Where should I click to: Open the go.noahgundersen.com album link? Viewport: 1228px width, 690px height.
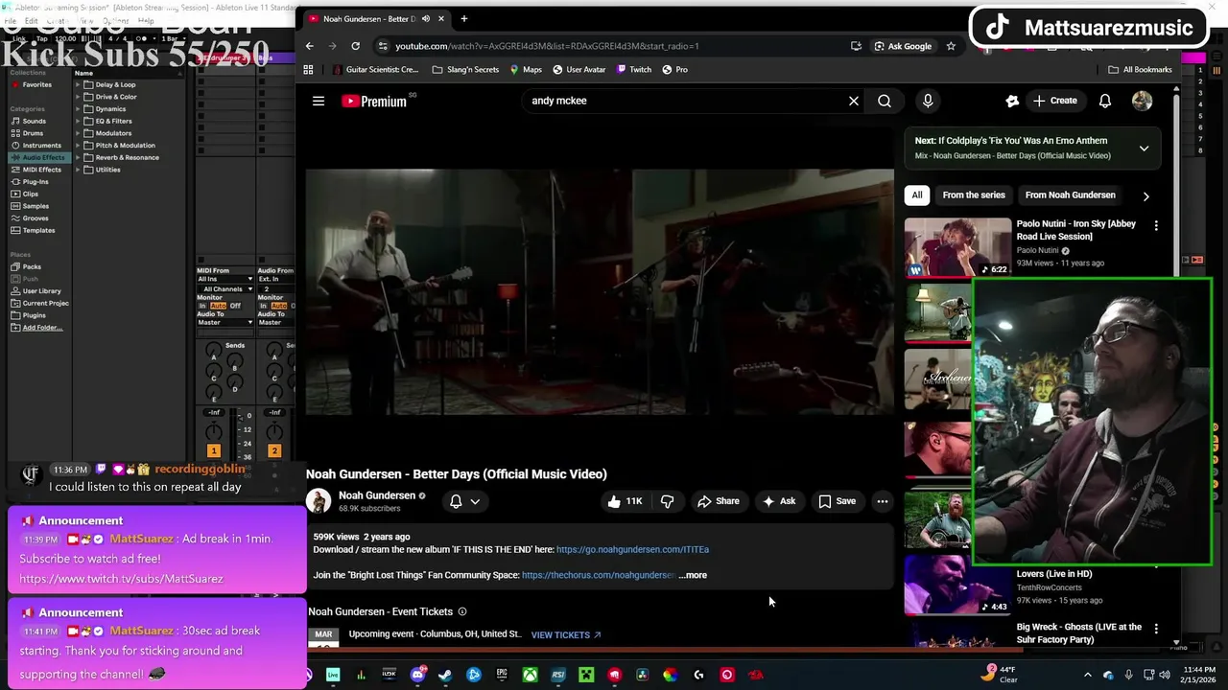click(x=632, y=550)
